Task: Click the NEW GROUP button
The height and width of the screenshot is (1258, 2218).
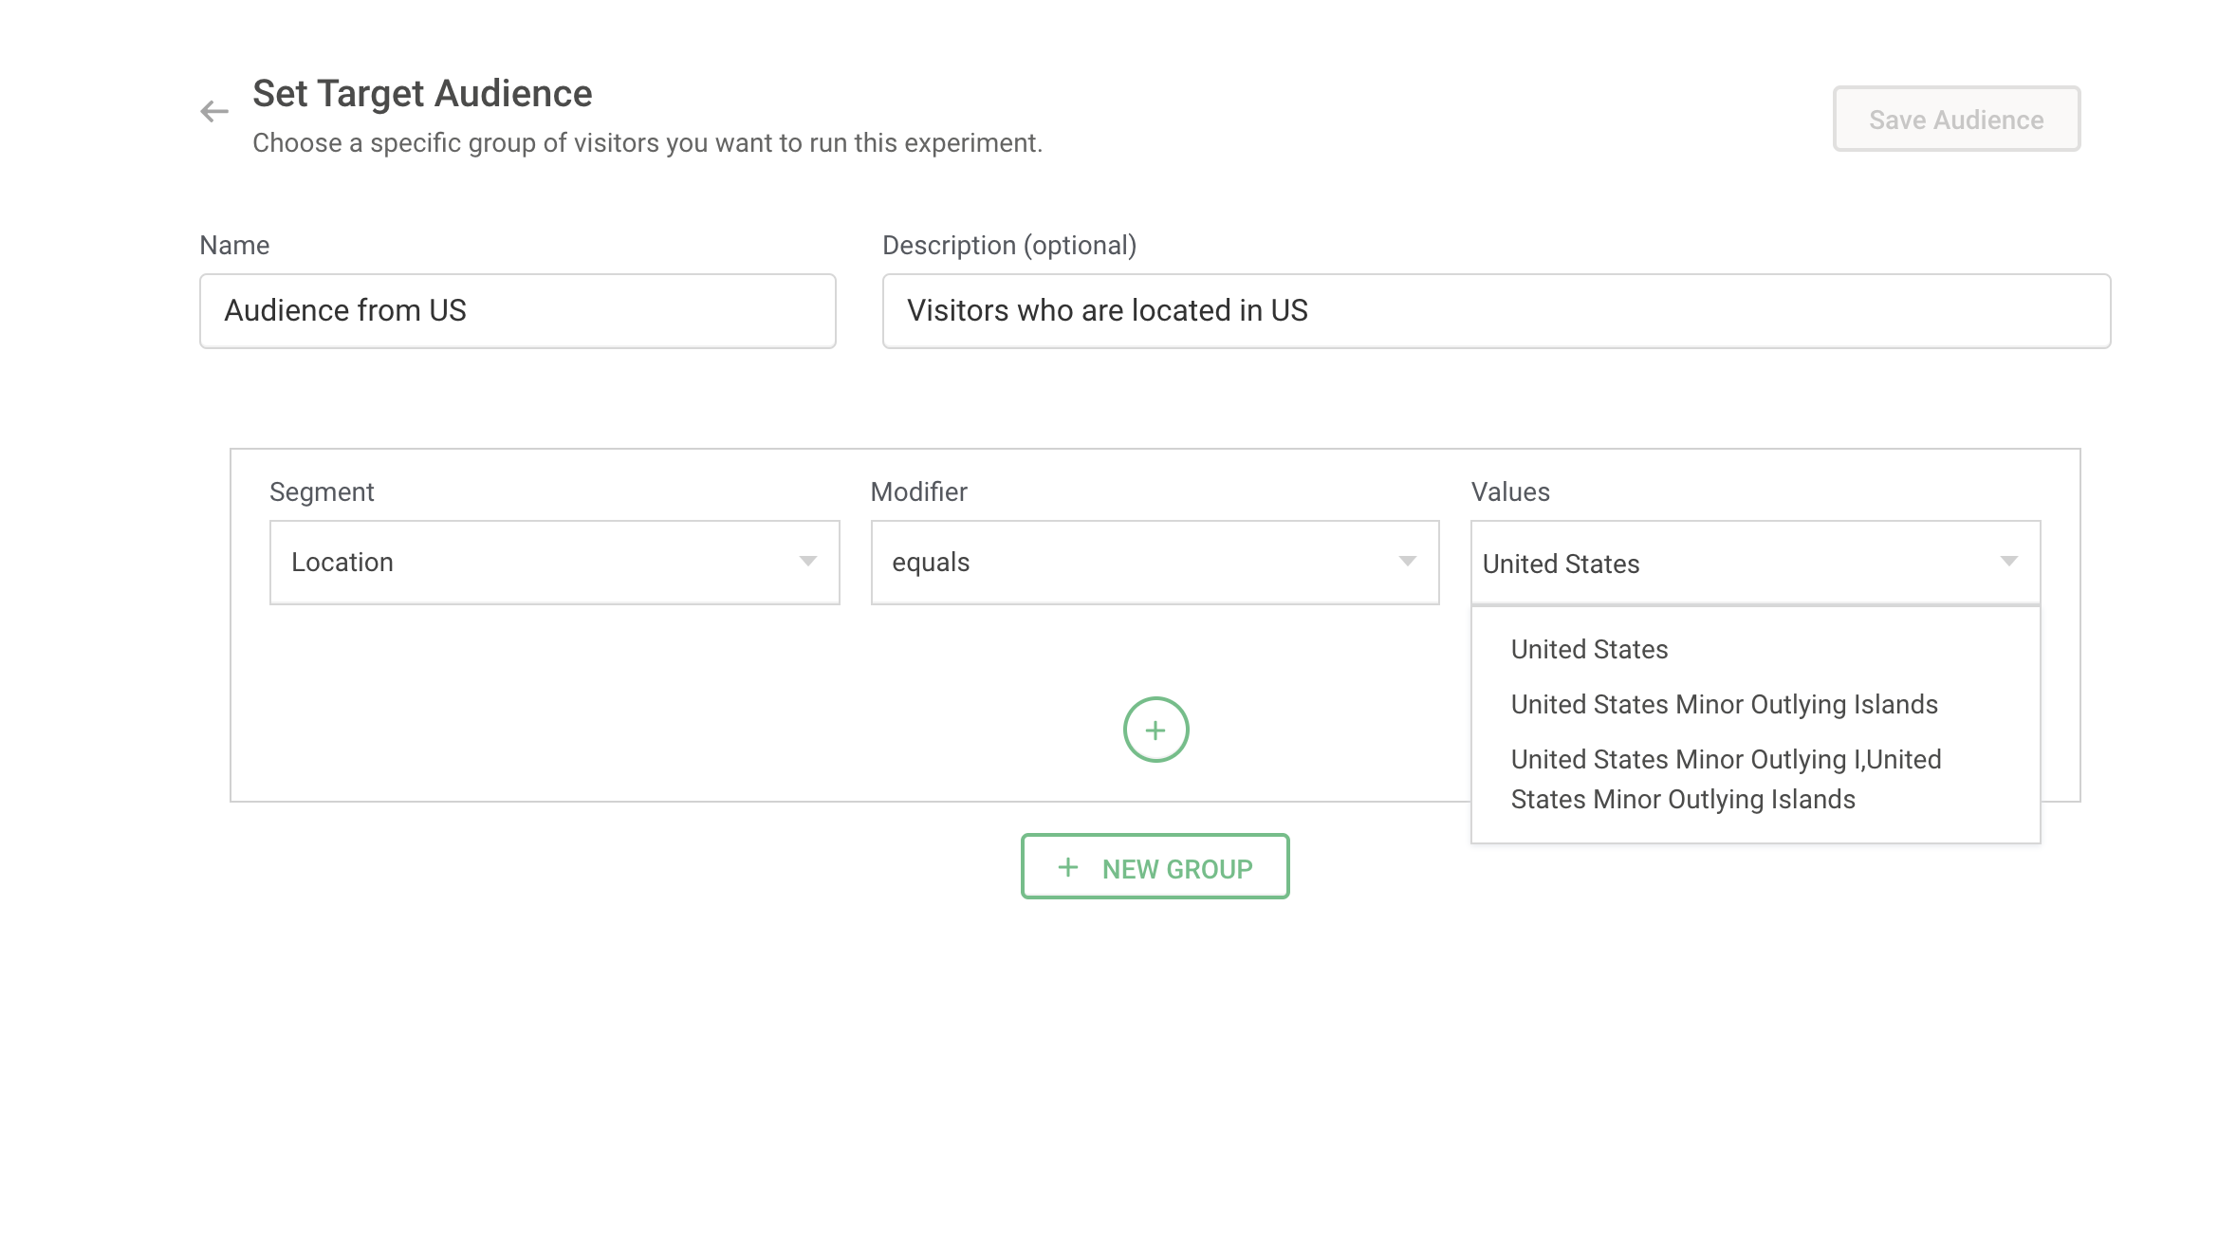Action: [1176, 867]
